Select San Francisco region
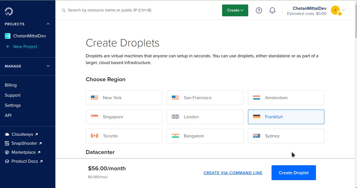The image size is (357, 188). coord(205,98)
